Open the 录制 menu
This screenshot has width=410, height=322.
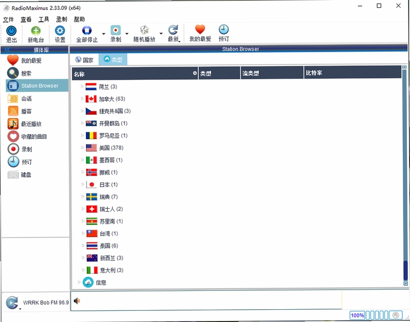pyautogui.click(x=61, y=19)
